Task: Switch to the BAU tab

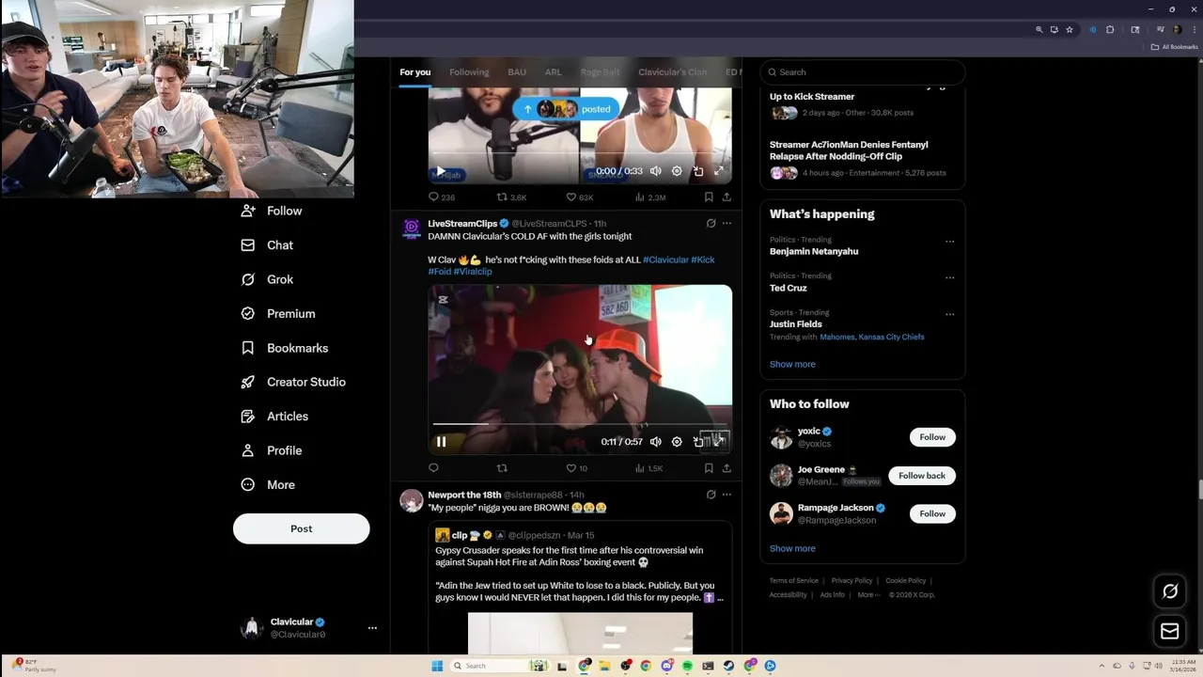Action: click(517, 72)
